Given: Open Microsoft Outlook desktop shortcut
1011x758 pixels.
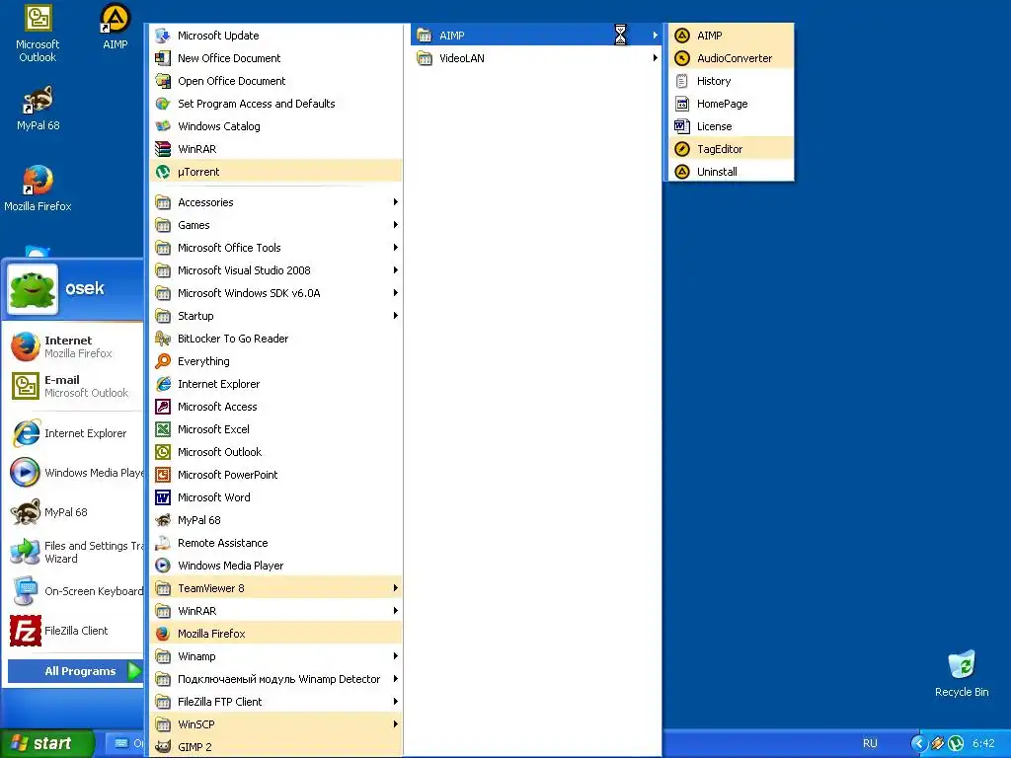Looking at the screenshot, I should point(38,34).
